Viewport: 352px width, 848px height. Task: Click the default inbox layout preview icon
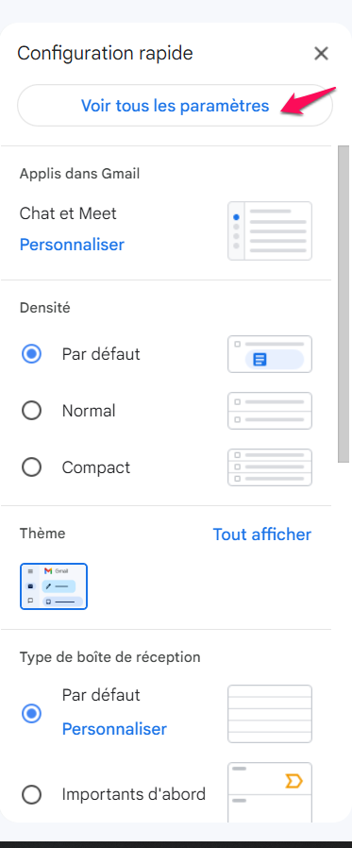[270, 714]
